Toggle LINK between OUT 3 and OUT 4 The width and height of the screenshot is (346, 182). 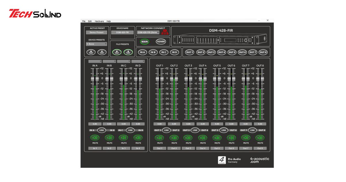[x=195, y=130]
